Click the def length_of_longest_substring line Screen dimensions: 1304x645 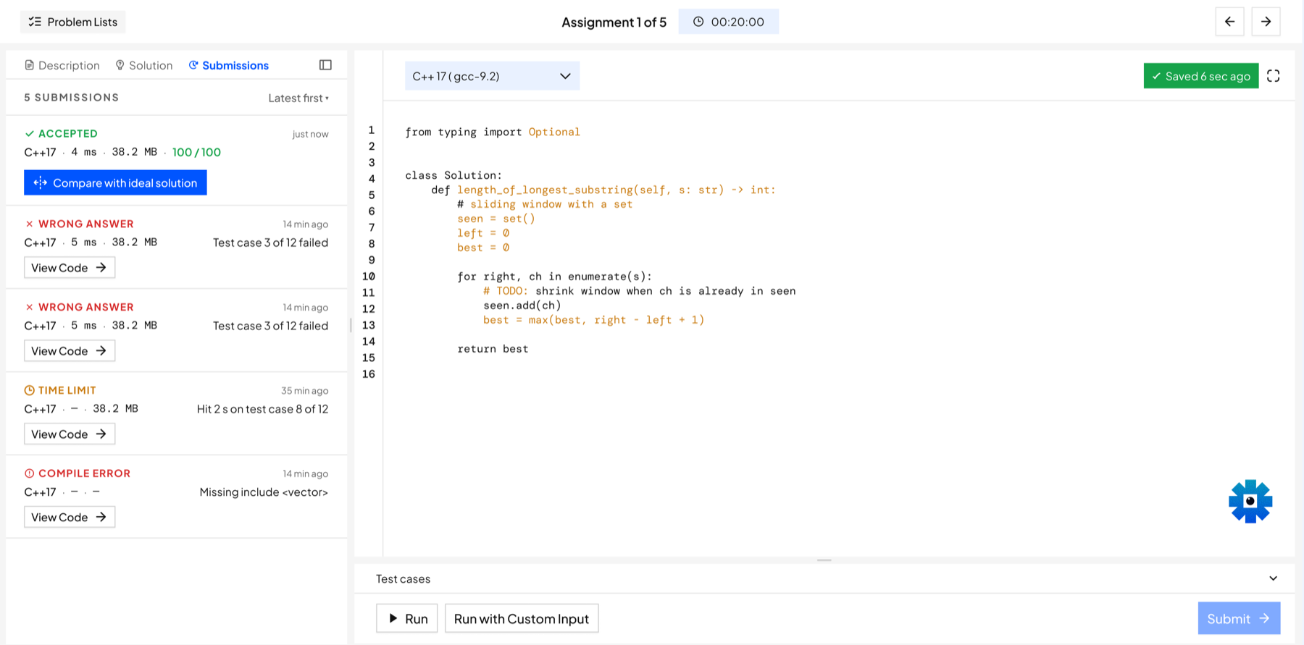coord(603,190)
